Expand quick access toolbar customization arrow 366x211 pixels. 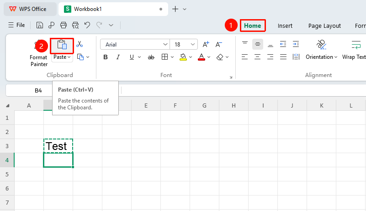click(111, 25)
